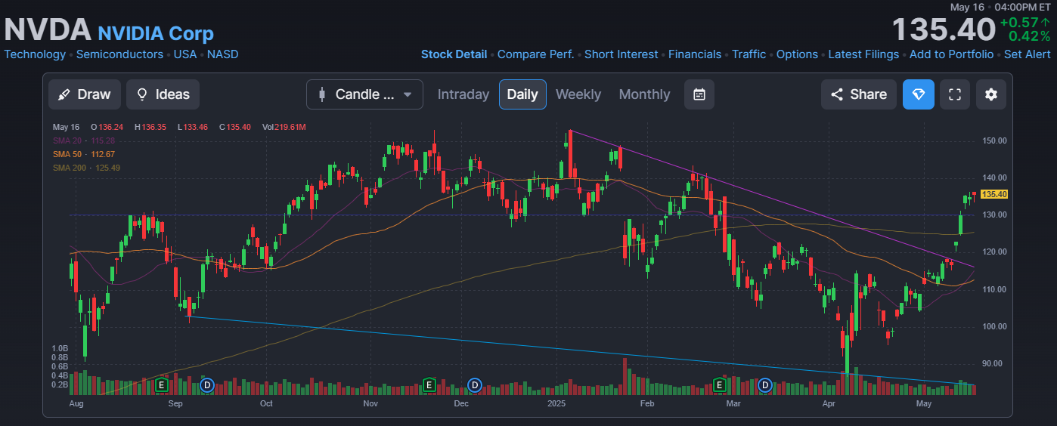Click the earnings E marker in late February
This screenshot has width=1057, height=426.
coord(720,385)
